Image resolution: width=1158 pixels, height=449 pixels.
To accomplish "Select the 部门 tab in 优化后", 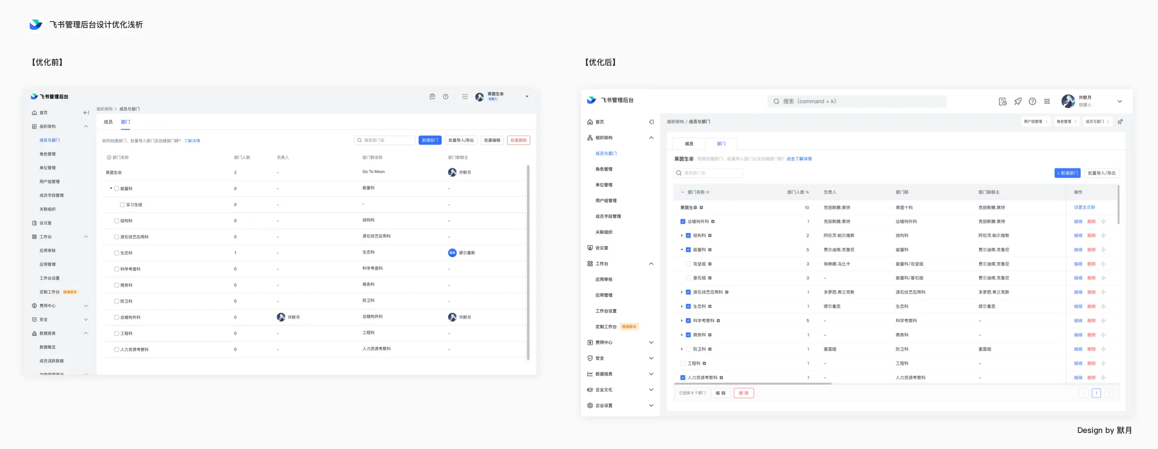I will pos(721,143).
